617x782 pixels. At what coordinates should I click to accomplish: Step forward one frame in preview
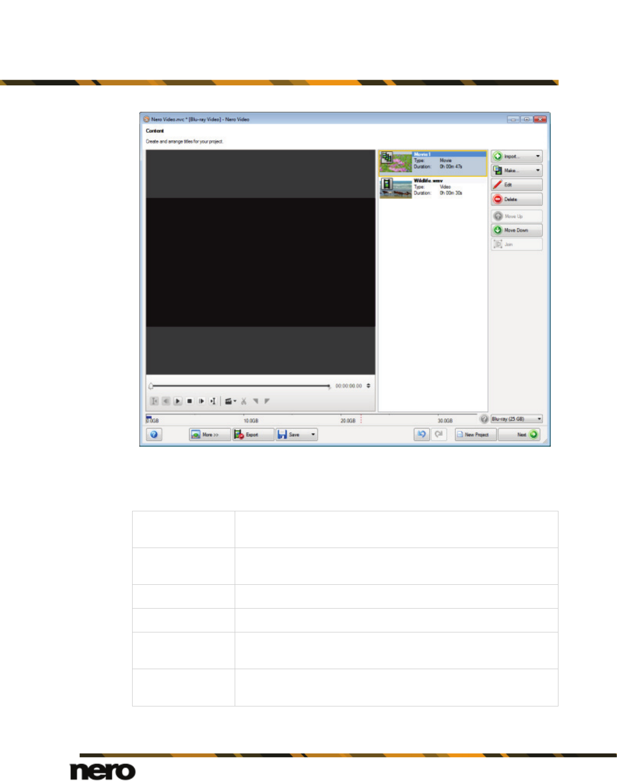202,401
